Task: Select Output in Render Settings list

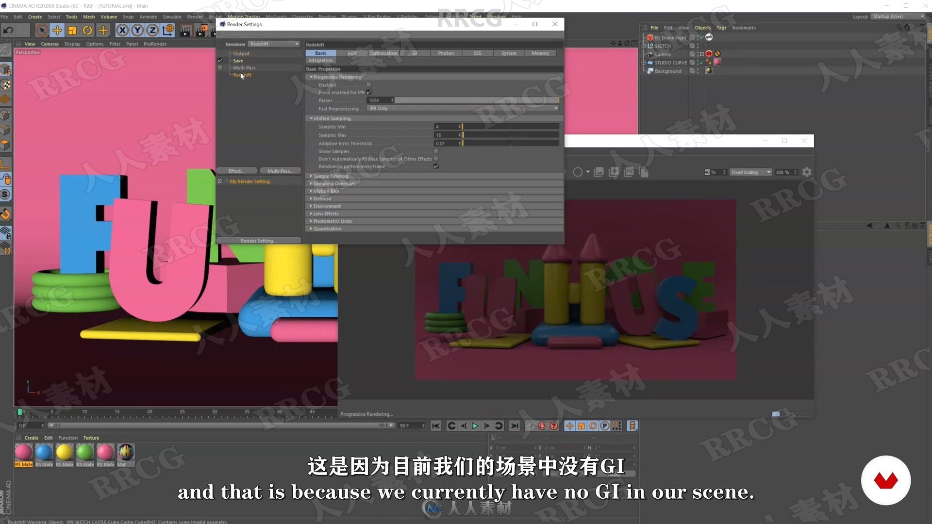Action: click(x=241, y=54)
